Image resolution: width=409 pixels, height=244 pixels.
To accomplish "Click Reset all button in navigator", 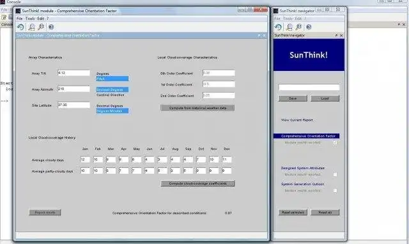I will [x=325, y=213].
